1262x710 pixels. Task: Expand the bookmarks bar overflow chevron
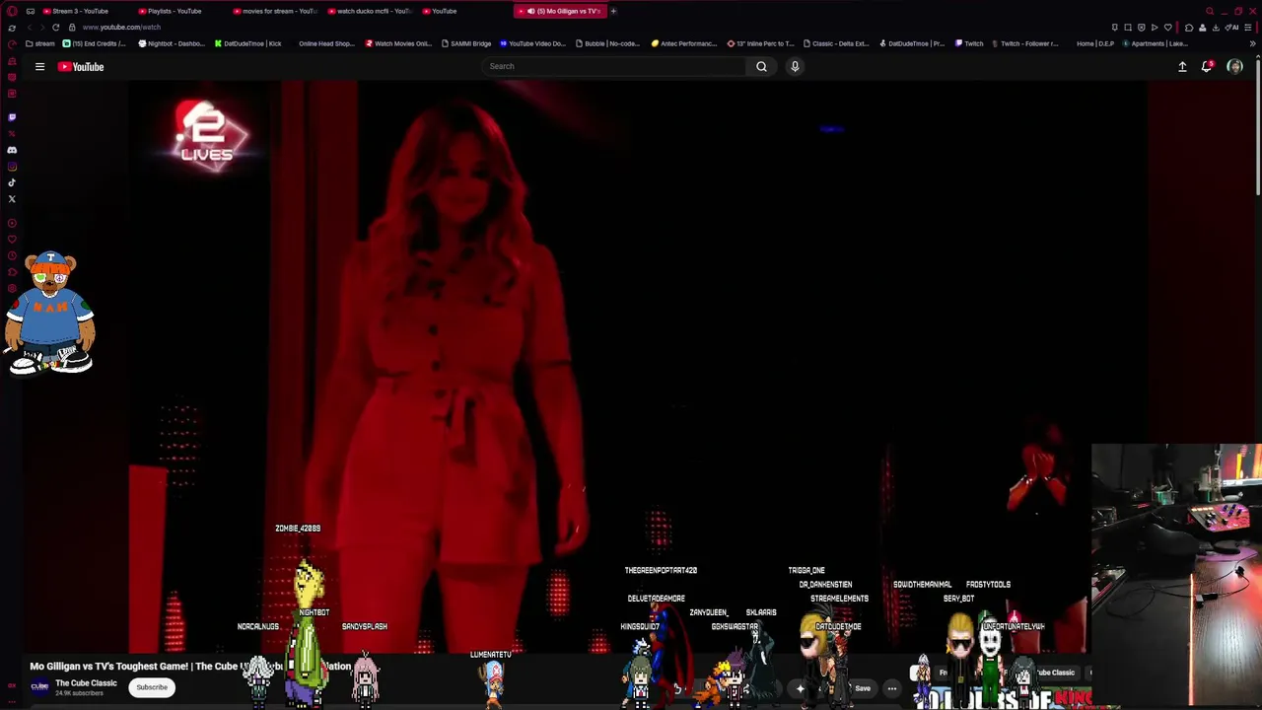[1253, 43]
